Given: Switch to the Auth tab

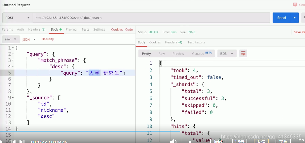Looking at the screenshot, I should click(20, 29).
